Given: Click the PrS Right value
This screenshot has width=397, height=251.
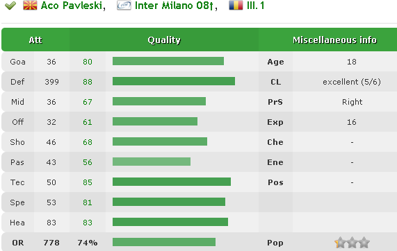Looking at the screenshot, I should click(x=353, y=102).
